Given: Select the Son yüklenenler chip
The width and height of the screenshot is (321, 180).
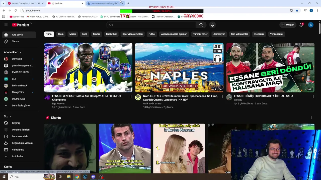Looking at the screenshot, I should coord(239,34).
